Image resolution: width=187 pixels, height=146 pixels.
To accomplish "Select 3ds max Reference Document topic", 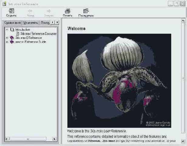I will pyautogui.click(x=38, y=34).
